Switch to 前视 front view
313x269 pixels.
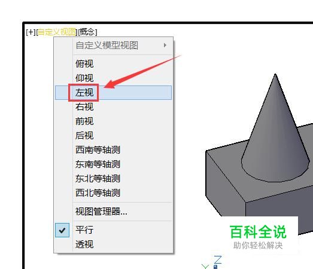coord(84,121)
